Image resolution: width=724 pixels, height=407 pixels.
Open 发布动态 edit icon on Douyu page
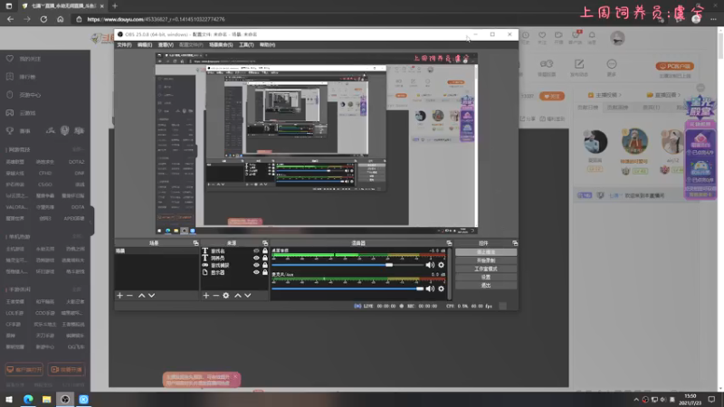(579, 63)
